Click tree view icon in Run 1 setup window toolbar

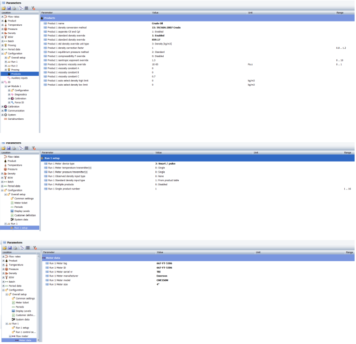tap(21, 148)
